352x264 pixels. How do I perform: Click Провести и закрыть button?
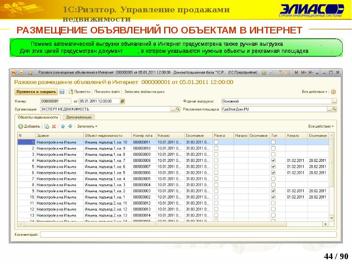click(36, 92)
